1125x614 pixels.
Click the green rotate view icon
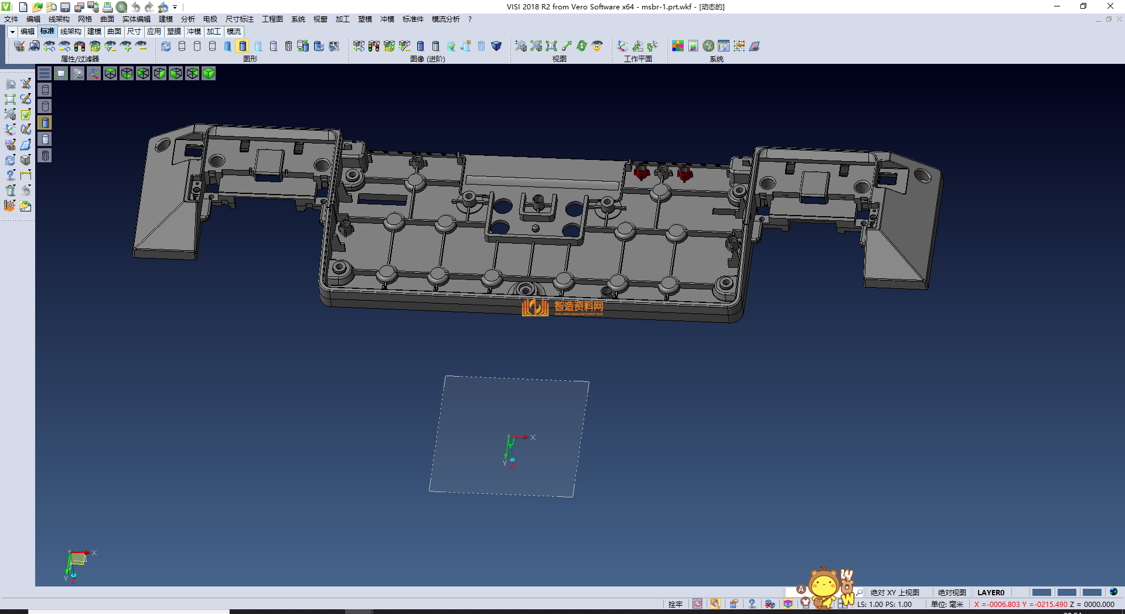tap(582, 46)
